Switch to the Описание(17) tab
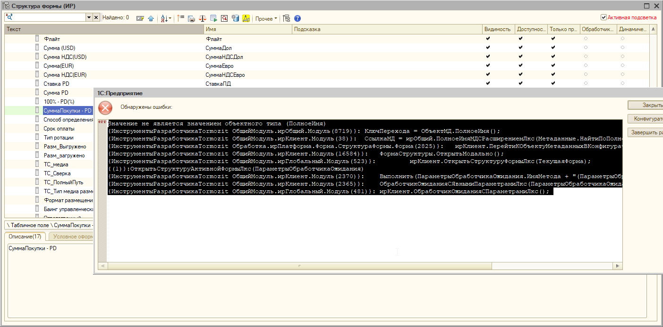663x327 pixels. tap(25, 237)
